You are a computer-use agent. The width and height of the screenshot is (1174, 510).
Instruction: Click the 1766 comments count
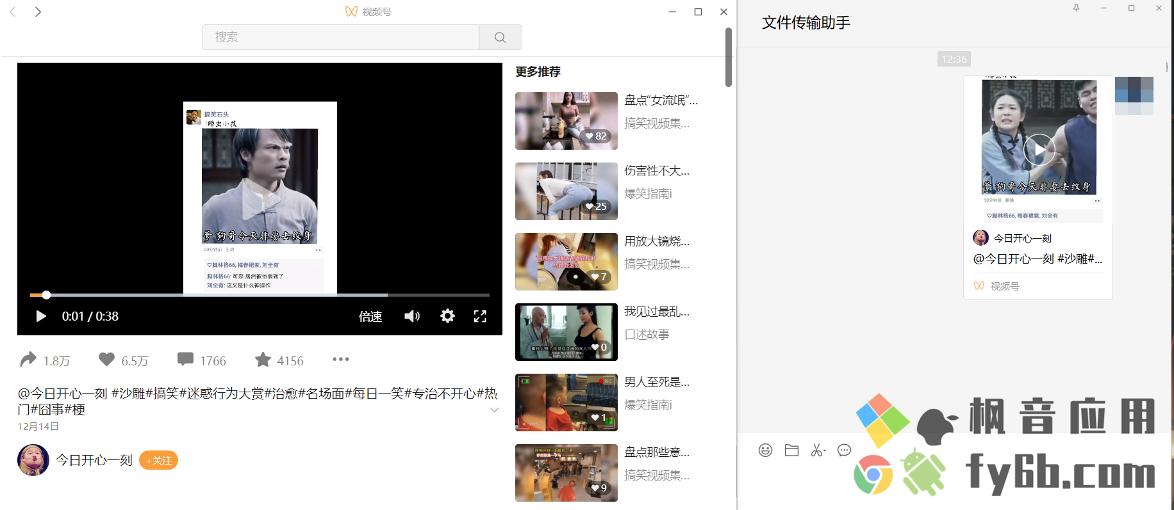click(x=213, y=361)
